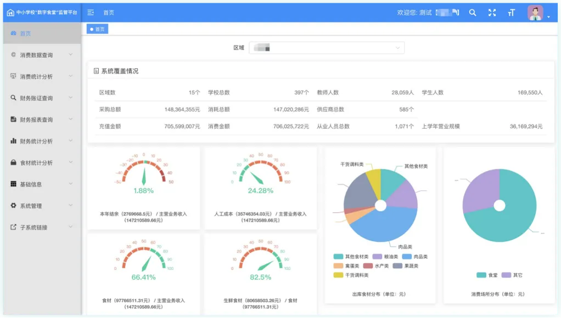Open the search magnifier in header

tap(472, 13)
